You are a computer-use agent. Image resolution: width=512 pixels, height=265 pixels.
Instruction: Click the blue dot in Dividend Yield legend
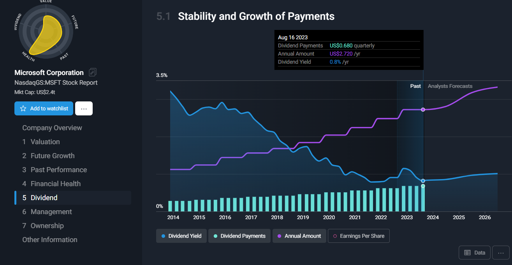[x=163, y=236]
